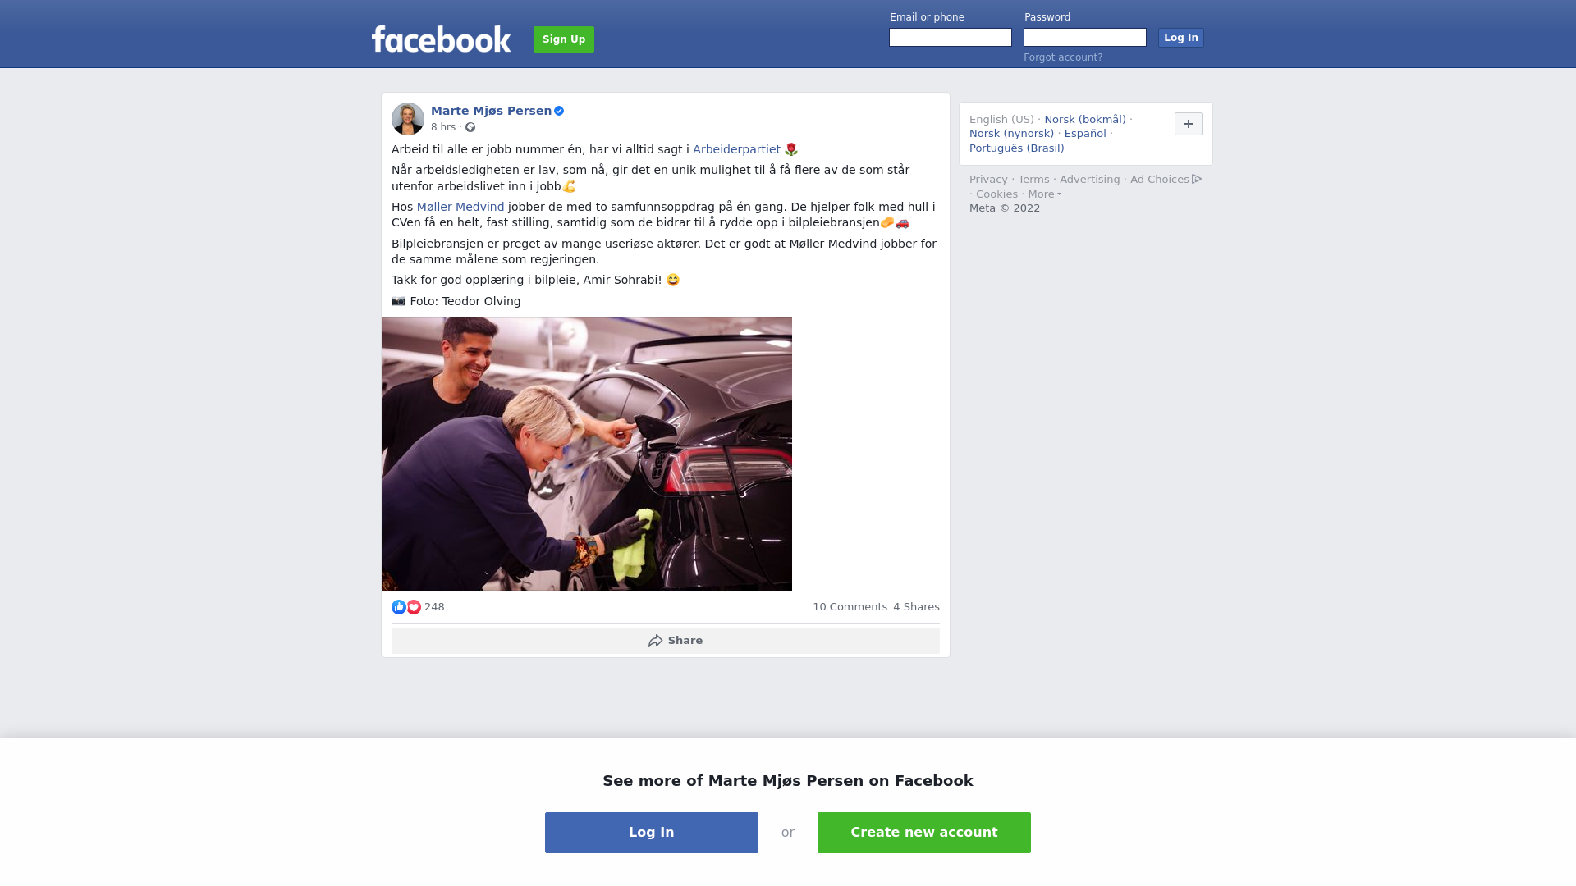Click into the Password field

coord(1085,38)
